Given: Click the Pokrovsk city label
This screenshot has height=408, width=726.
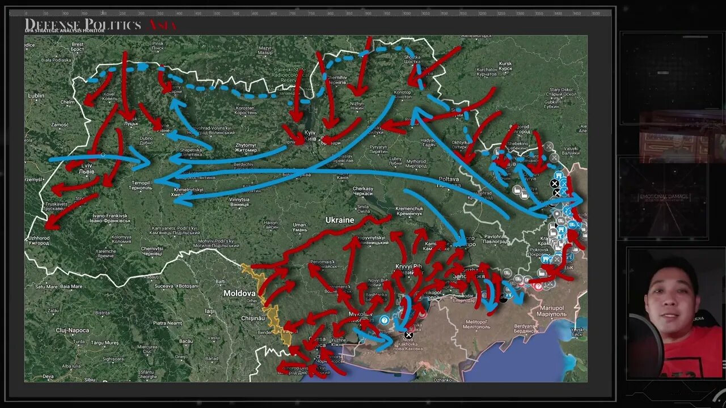Looking at the screenshot, I should [541, 252].
